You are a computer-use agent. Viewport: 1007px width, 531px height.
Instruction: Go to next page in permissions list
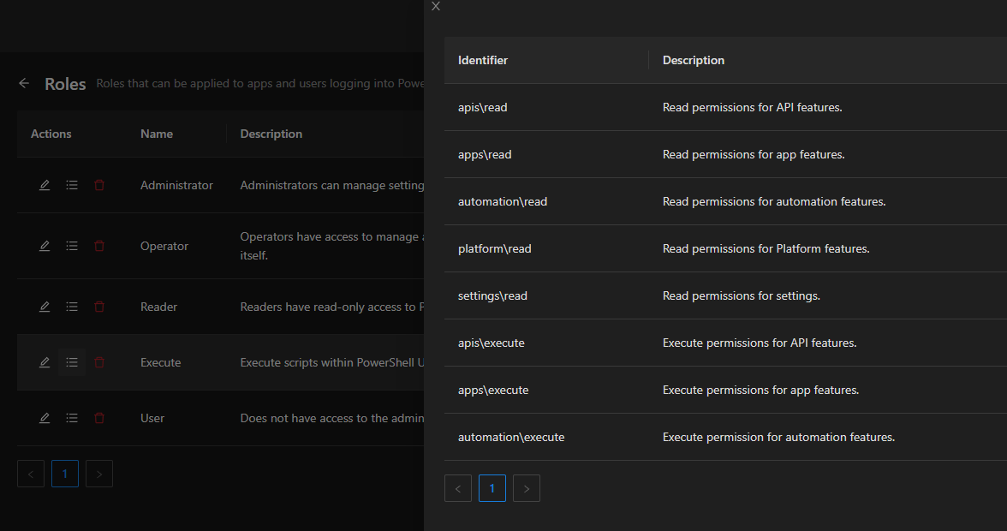point(527,488)
